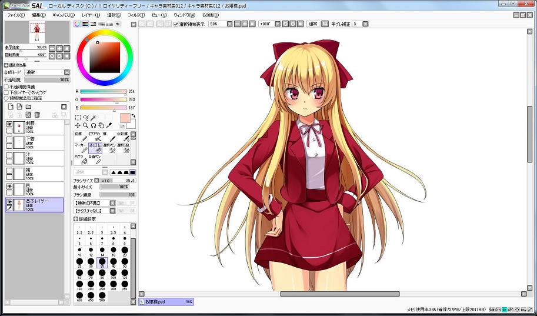The height and width of the screenshot is (316, 537).
Task: Open the 合成モード blend mode dropdown
Action: point(46,72)
